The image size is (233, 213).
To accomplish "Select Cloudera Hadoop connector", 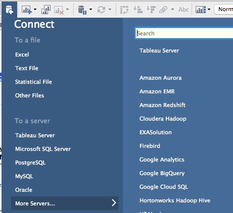I will (163, 119).
